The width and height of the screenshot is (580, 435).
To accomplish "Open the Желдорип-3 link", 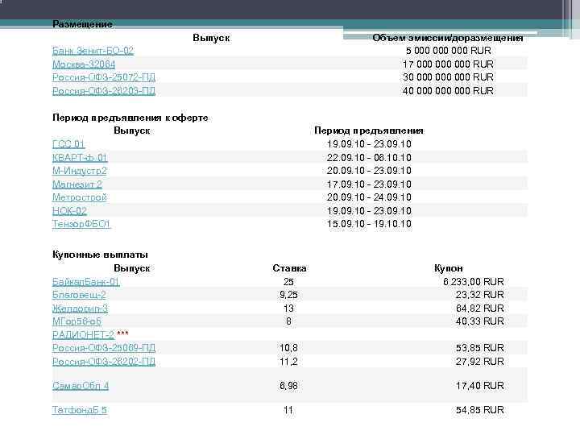I will (81, 309).
